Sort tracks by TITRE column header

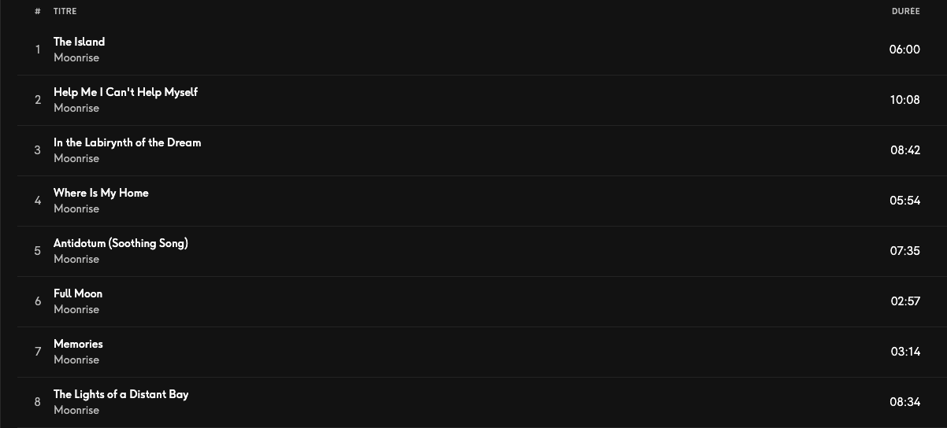65,11
